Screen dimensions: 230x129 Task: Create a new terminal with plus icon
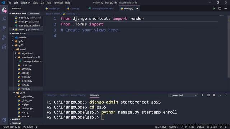(202, 95)
